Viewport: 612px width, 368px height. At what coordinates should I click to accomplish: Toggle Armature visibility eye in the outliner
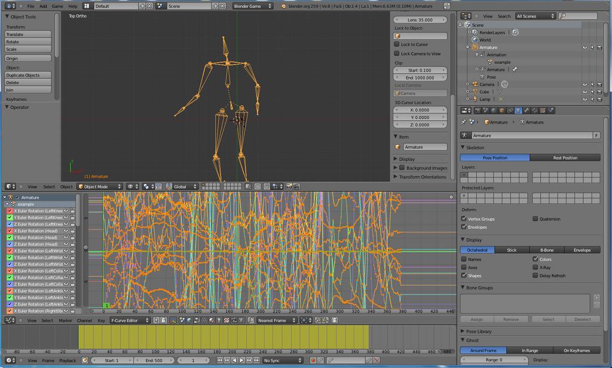tap(585, 47)
